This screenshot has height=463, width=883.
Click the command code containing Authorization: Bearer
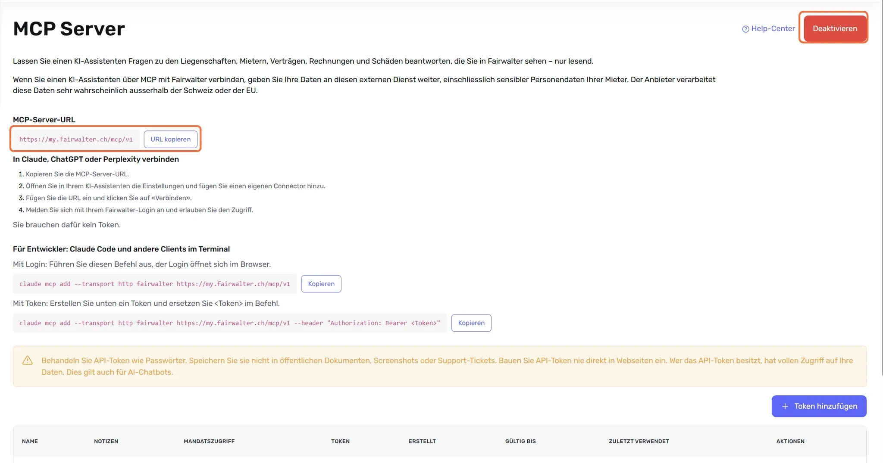[230, 323]
